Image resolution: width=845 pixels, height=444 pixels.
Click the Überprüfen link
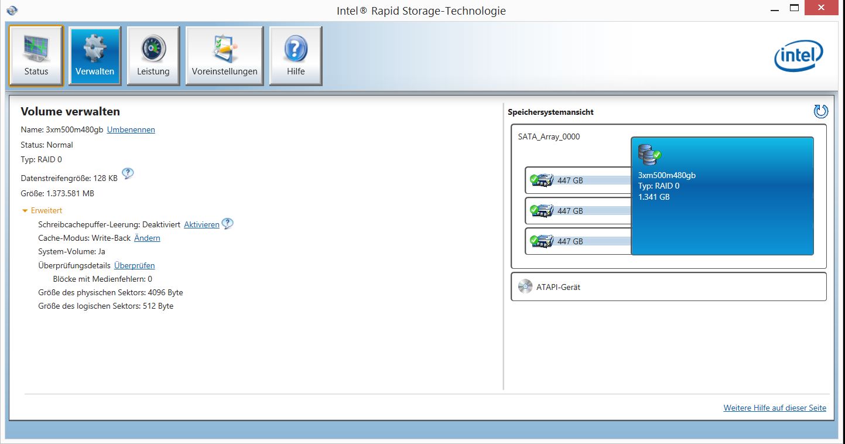coord(134,265)
